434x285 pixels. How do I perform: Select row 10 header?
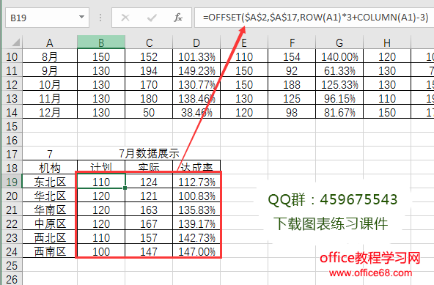(12, 56)
